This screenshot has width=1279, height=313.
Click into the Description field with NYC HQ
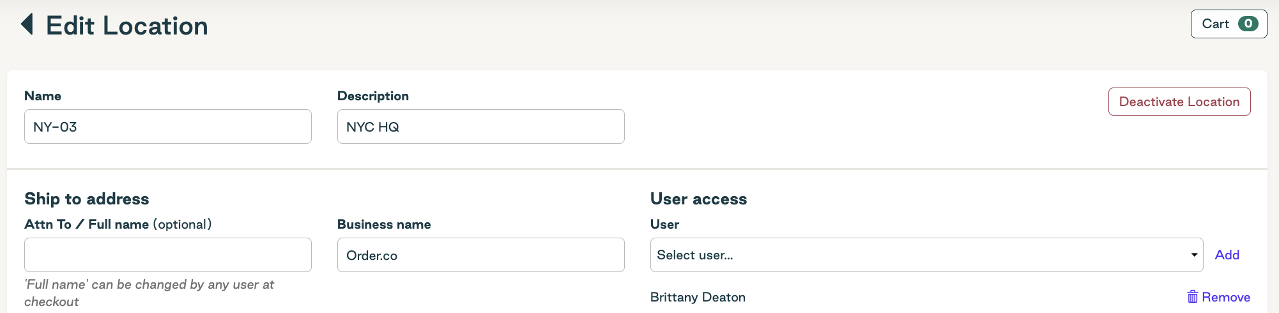(x=480, y=126)
